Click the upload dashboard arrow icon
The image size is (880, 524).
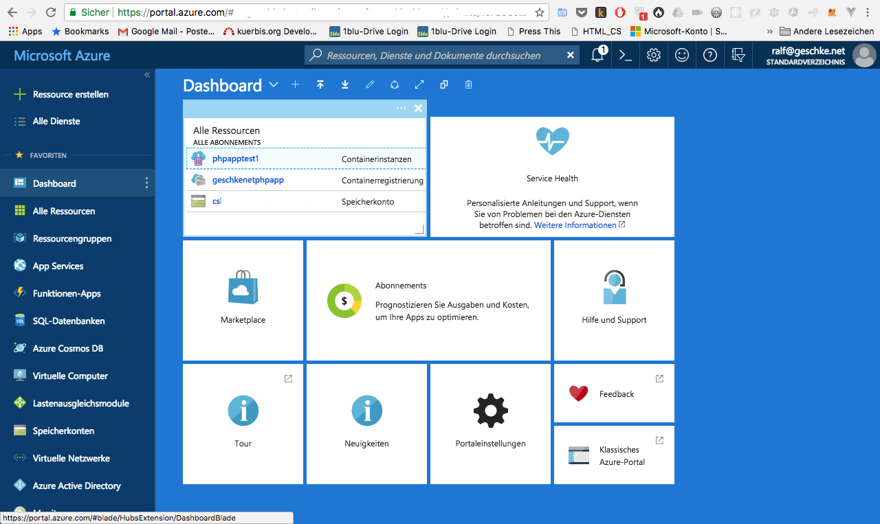[x=320, y=84]
